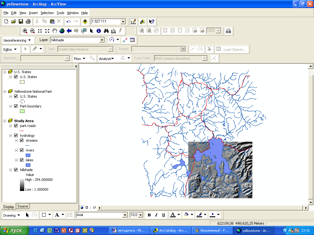Save the map with floppy icon
The width and height of the screenshot is (314, 235).
pos(21,21)
